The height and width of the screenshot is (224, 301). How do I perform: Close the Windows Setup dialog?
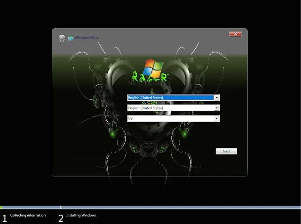(235, 34)
